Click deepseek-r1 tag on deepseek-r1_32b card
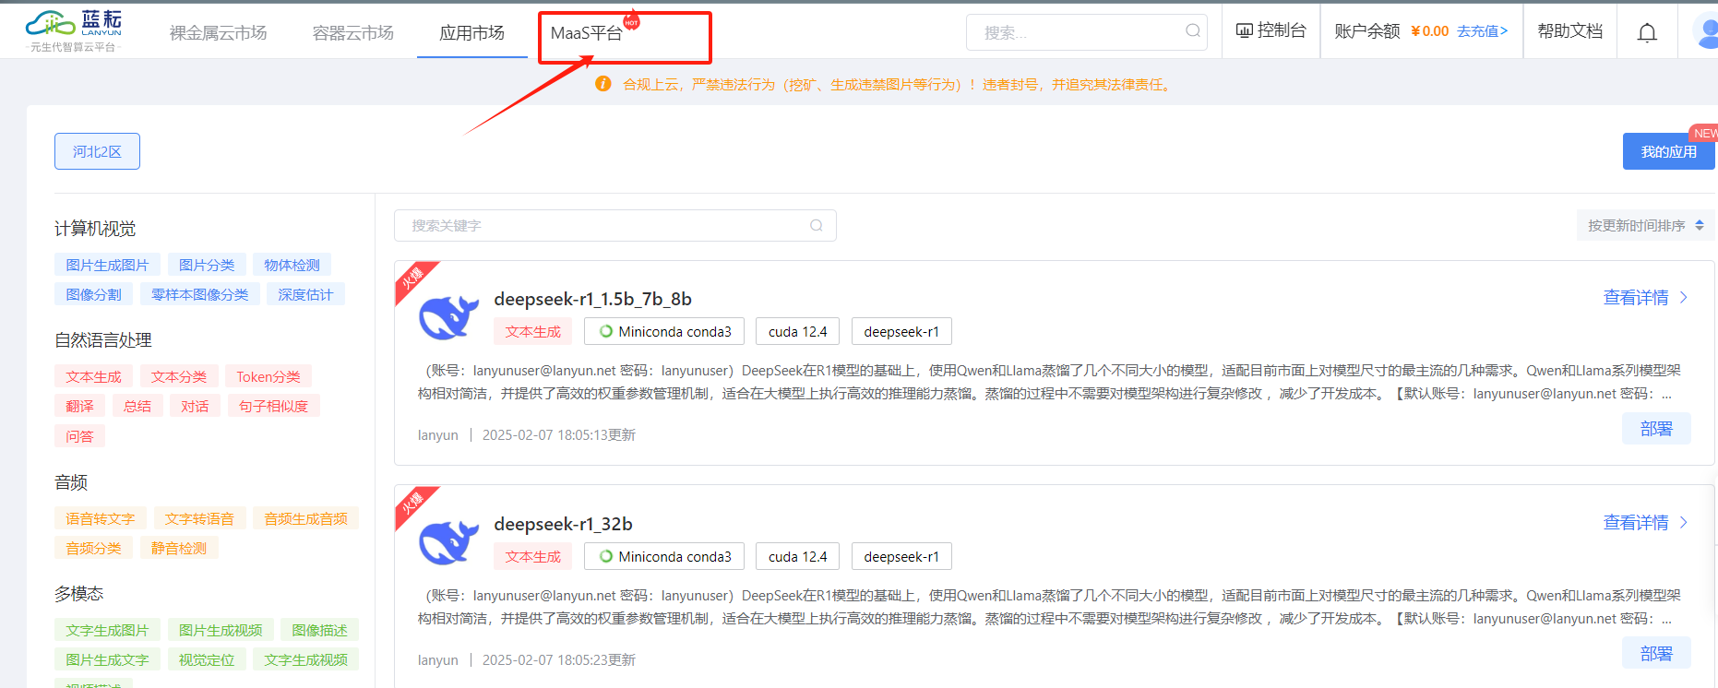This screenshot has width=1718, height=688. [901, 556]
